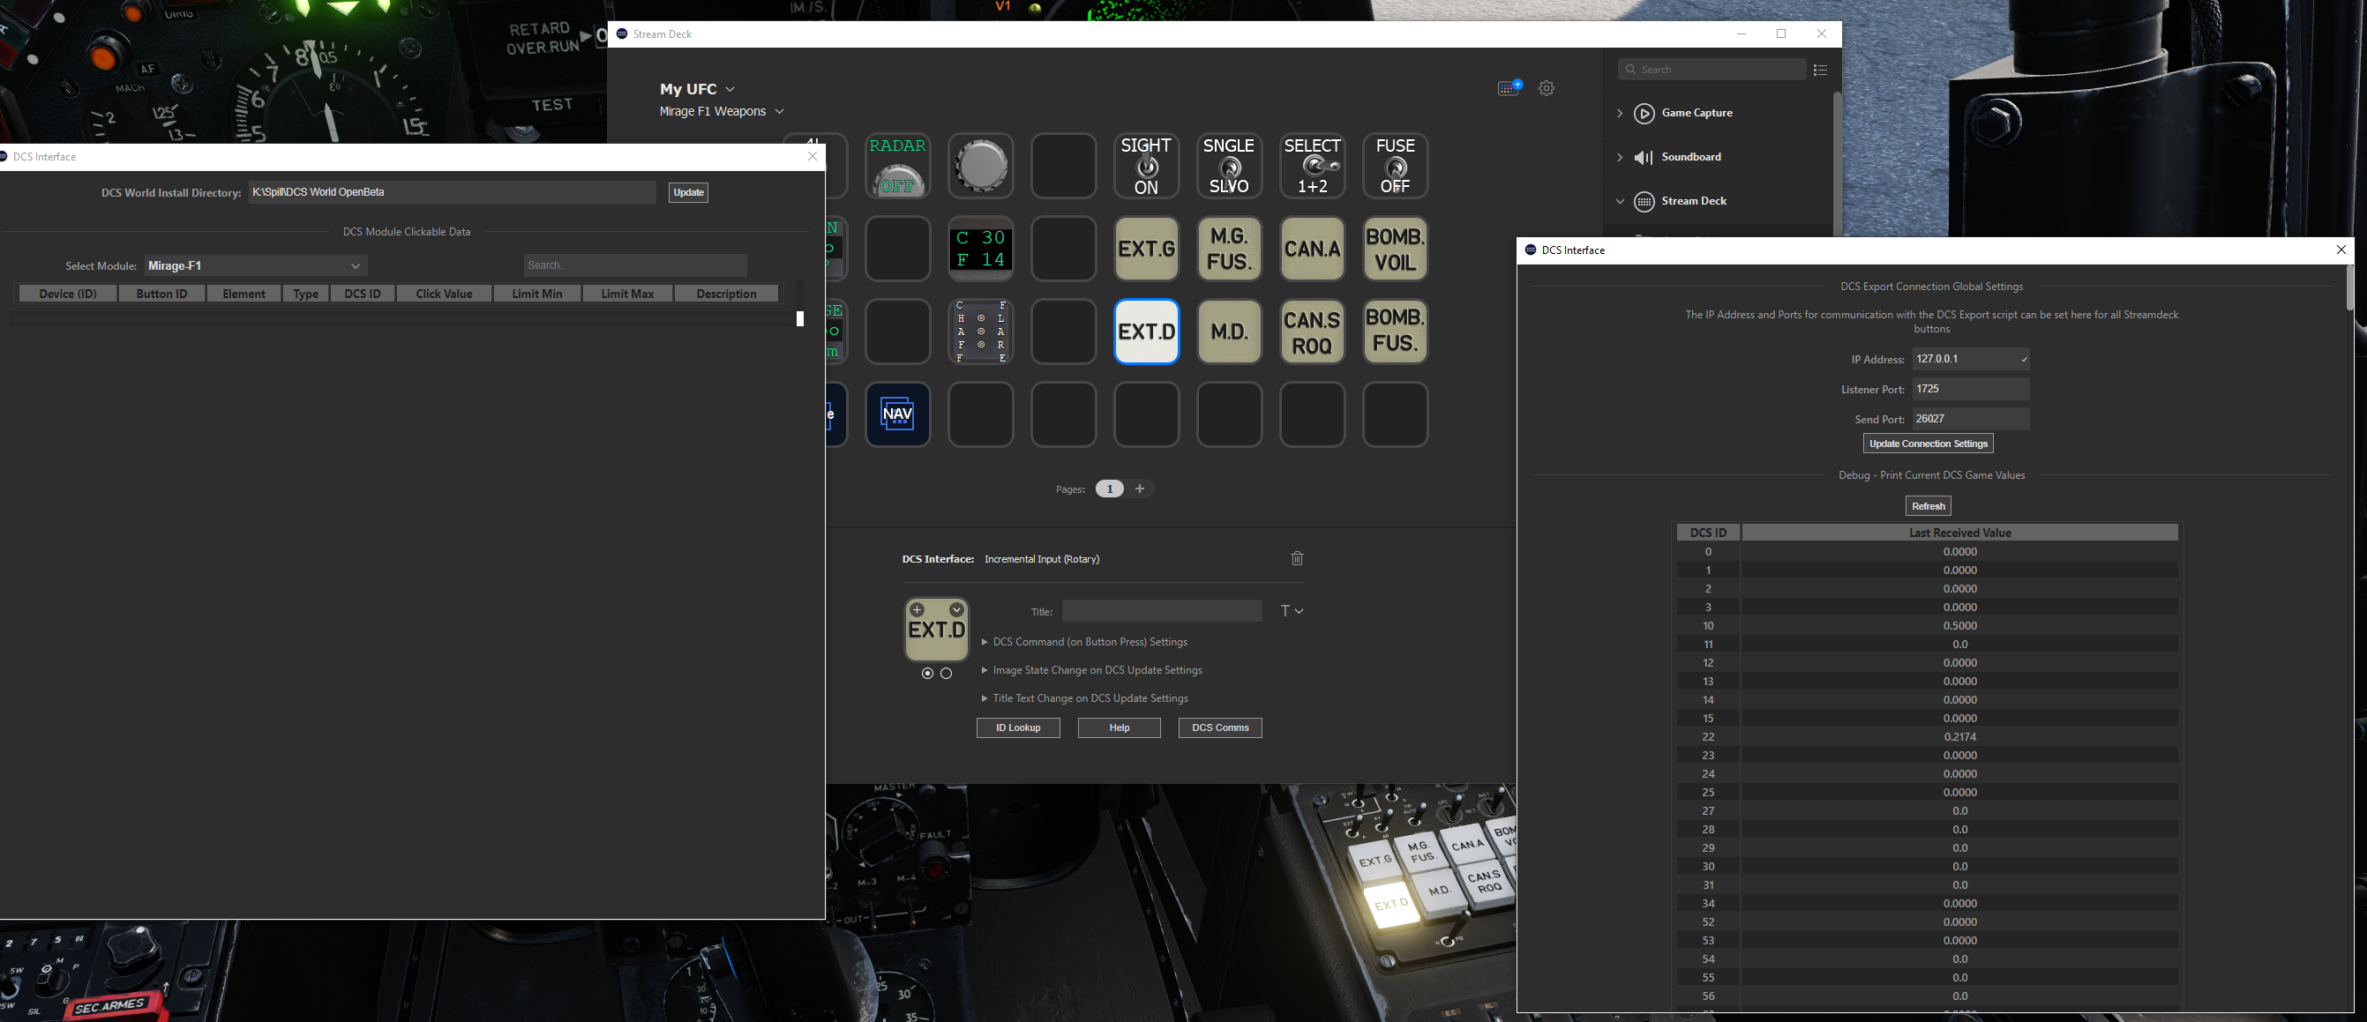Open the title text style dropdown

click(x=1292, y=610)
